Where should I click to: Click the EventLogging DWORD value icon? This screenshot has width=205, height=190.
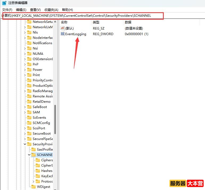tap(63, 34)
